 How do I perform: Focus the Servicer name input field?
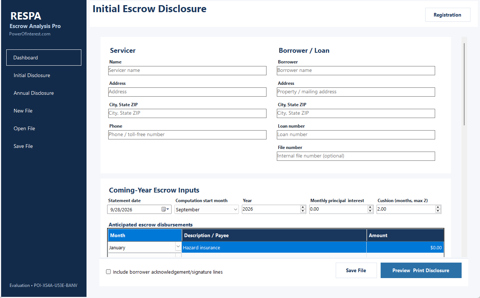click(x=187, y=70)
